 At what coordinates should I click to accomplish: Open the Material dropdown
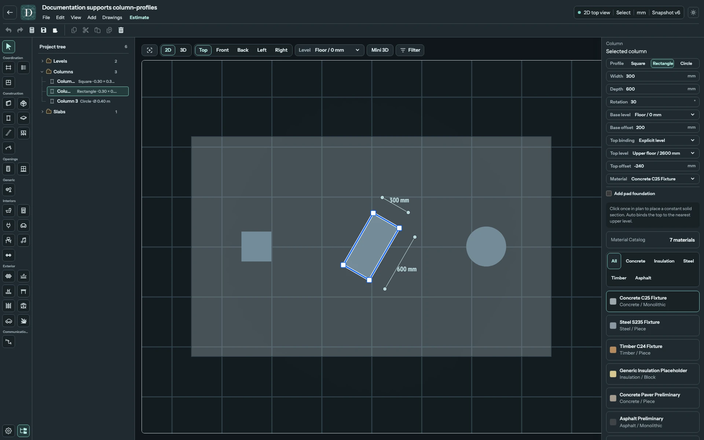(x=653, y=179)
